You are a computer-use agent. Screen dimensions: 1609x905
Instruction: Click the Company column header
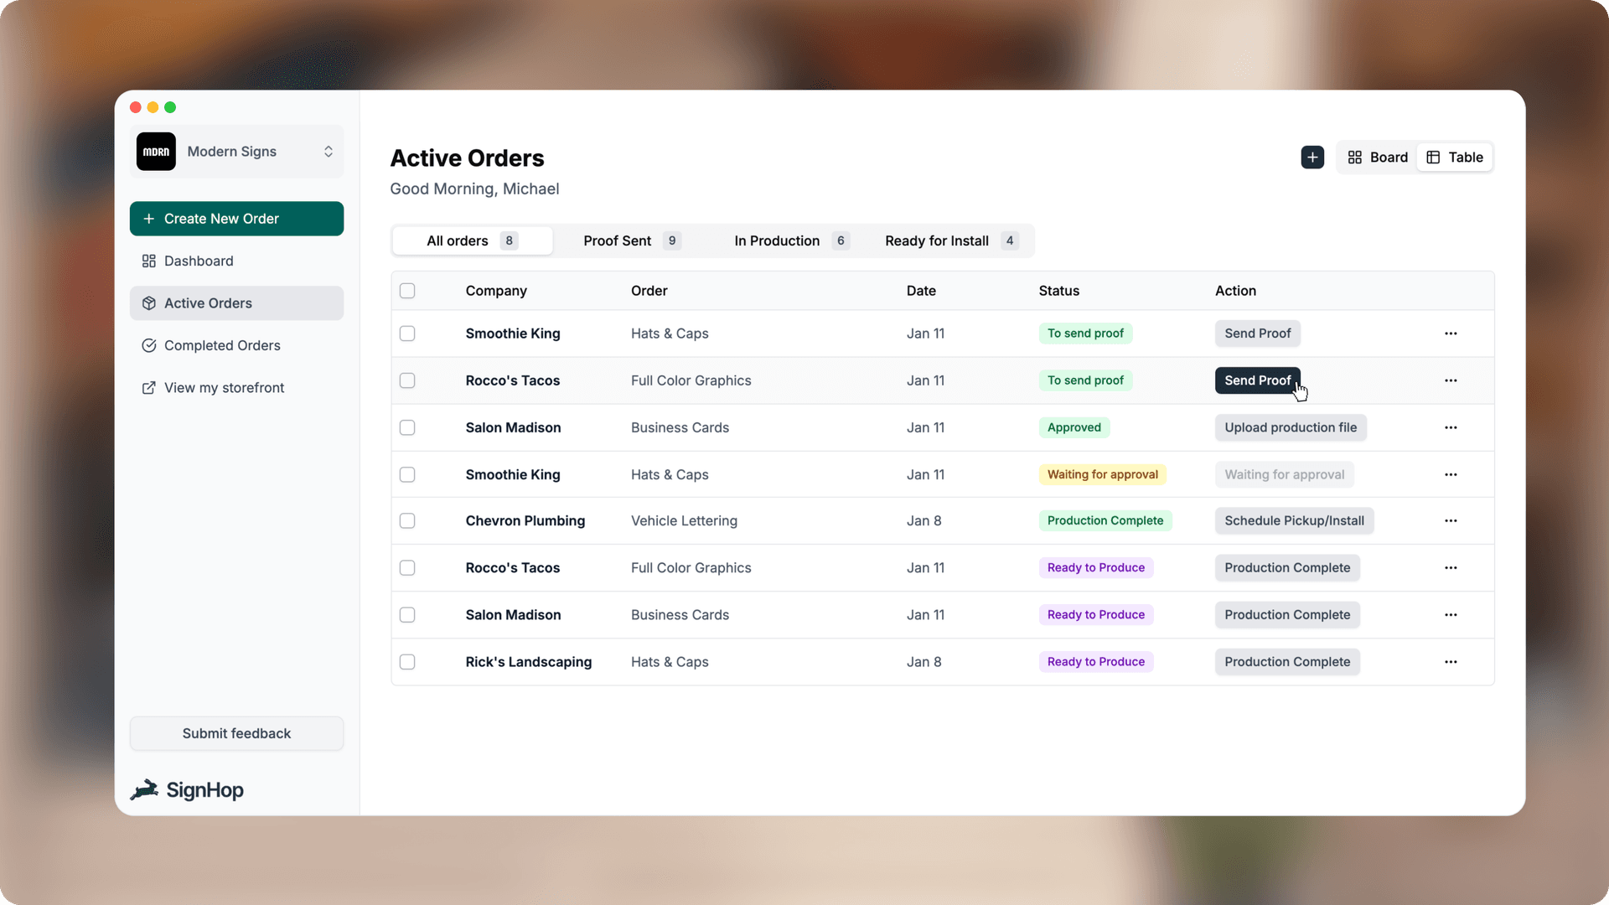pyautogui.click(x=496, y=291)
